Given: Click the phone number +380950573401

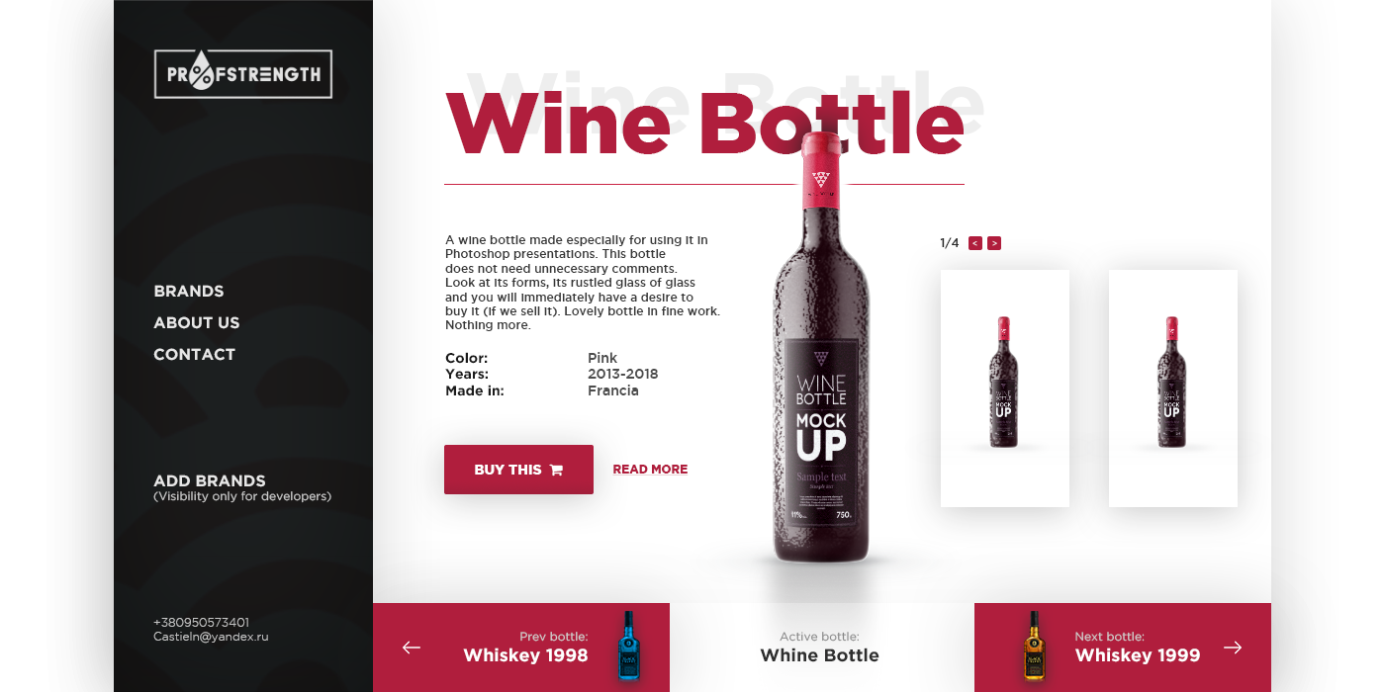Looking at the screenshot, I should click(202, 623).
